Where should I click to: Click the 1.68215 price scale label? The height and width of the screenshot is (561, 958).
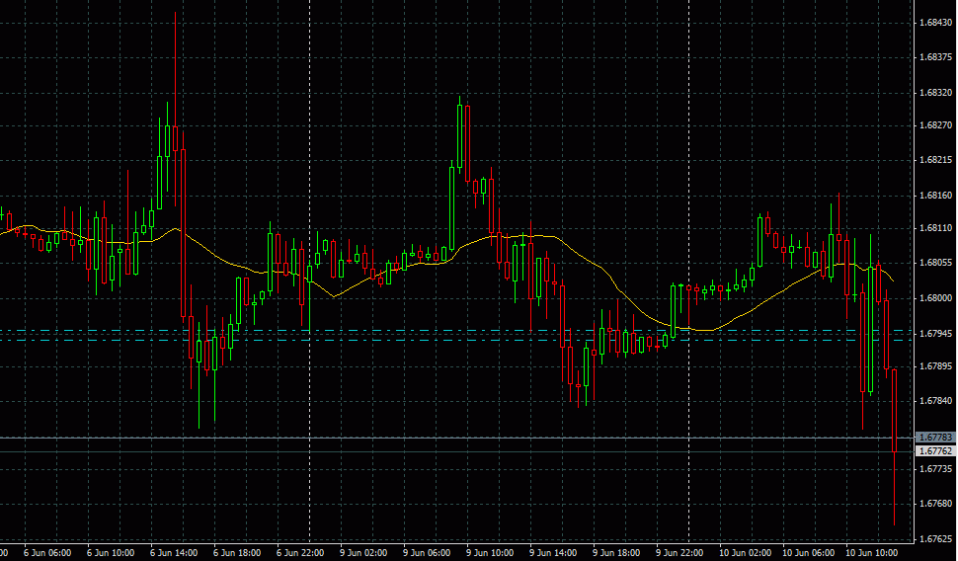936,160
